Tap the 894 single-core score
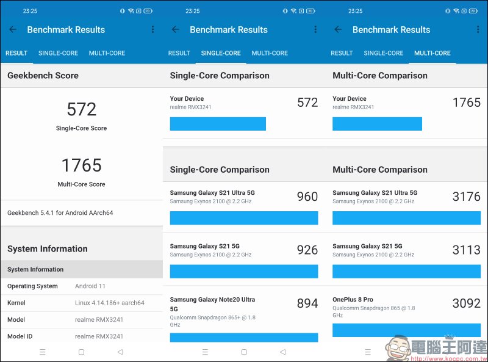Screen dimensions: 488x362 coord(307,303)
